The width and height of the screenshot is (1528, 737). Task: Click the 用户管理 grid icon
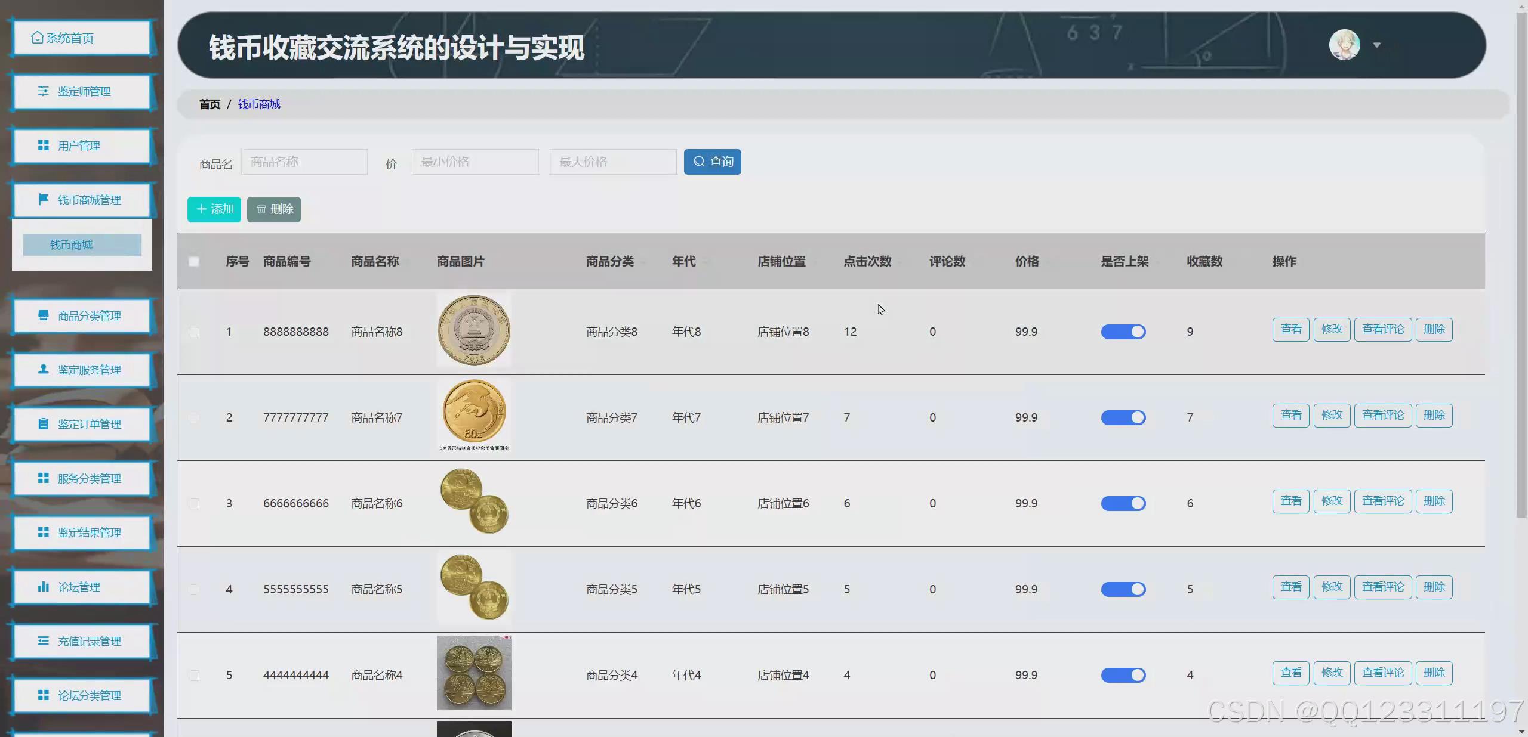click(x=43, y=145)
